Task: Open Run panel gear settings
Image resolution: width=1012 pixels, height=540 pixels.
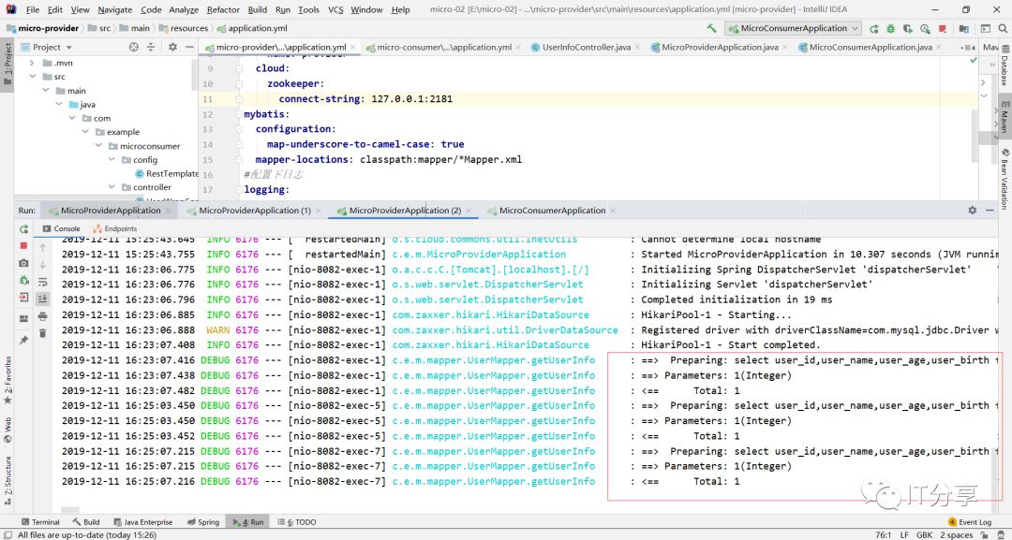Action: point(973,210)
